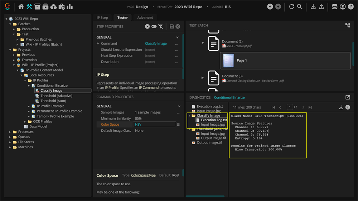Switch to the Advanced tab
The image size is (358, 201).
pyautogui.click(x=145, y=17)
